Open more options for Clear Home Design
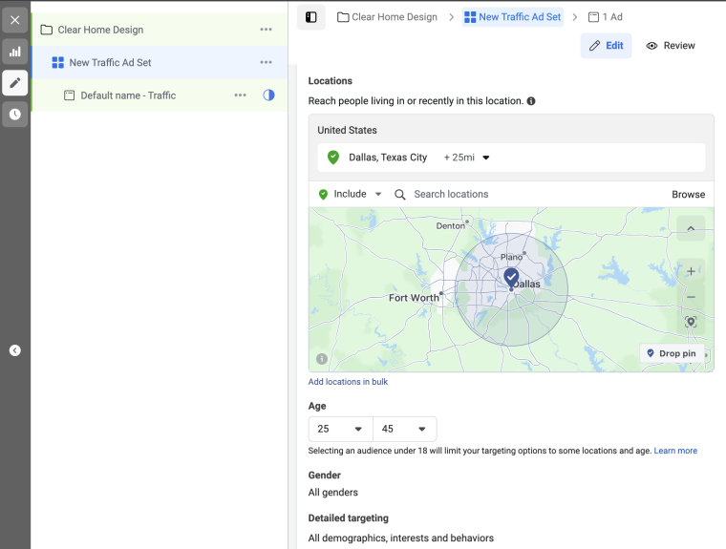726x549 pixels. (266, 30)
